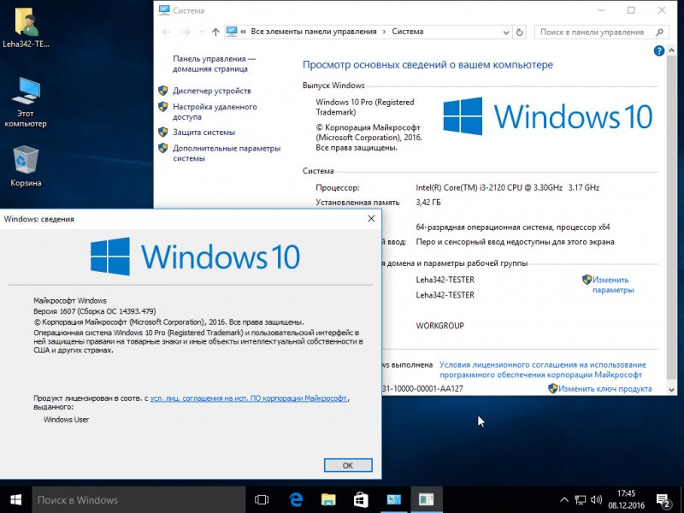Open network status tray icon
Screen dimensions: 684x513
581,500
